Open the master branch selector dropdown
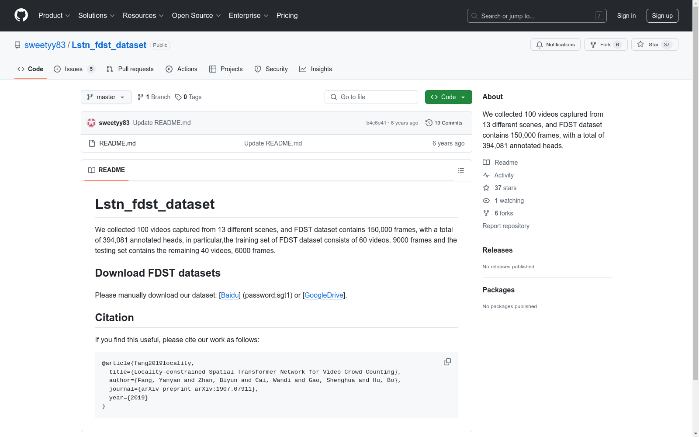 click(x=106, y=97)
